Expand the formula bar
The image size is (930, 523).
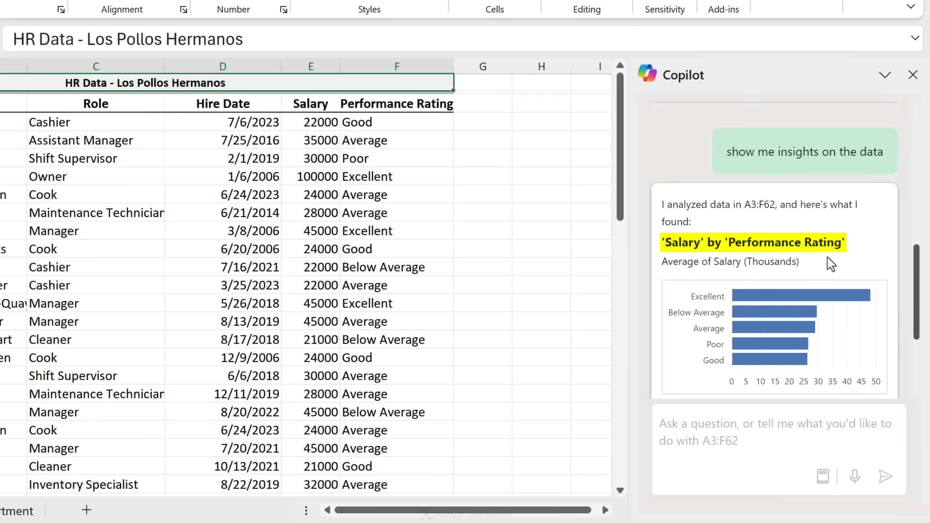click(914, 38)
